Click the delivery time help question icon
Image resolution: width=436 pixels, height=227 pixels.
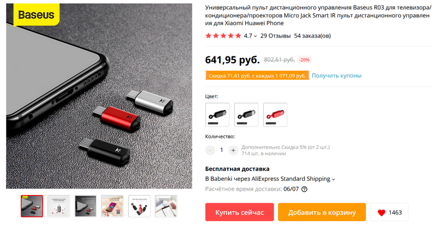click(305, 190)
